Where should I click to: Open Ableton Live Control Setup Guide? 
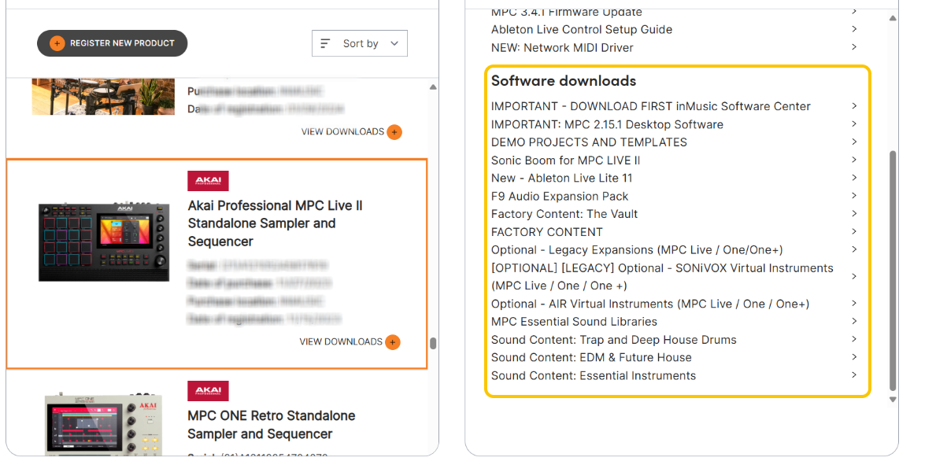coord(582,29)
